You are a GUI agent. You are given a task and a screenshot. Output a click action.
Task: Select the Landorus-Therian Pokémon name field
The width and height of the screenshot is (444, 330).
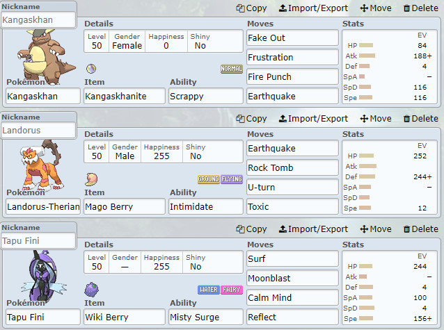pyautogui.click(x=43, y=207)
